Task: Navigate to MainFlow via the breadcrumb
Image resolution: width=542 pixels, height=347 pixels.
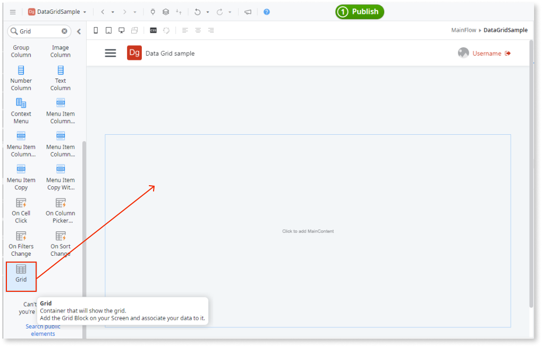Action: point(463,30)
